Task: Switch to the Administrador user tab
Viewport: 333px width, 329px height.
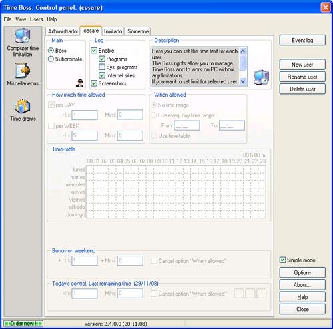Action: (x=63, y=31)
